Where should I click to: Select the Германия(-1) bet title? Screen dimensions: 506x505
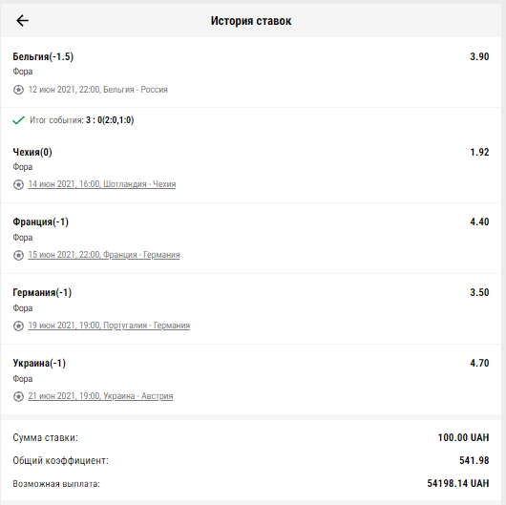point(42,293)
